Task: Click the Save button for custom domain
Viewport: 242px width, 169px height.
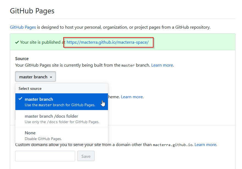Action: [x=86, y=156]
